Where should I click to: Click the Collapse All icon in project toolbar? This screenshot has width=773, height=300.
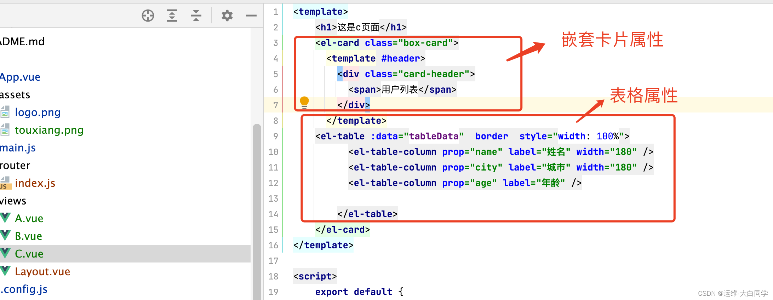196,16
